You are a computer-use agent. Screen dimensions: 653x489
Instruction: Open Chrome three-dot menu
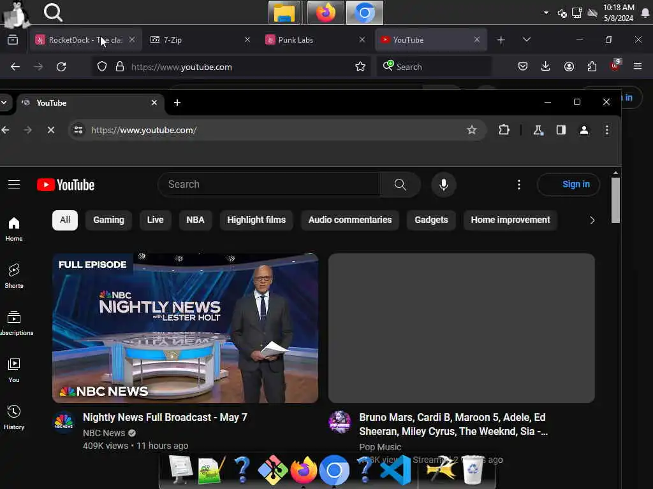pos(607,130)
